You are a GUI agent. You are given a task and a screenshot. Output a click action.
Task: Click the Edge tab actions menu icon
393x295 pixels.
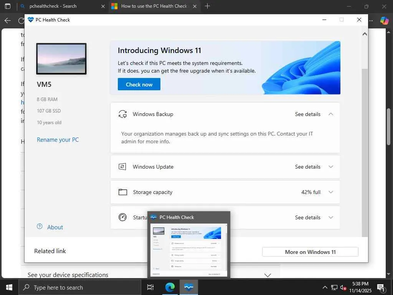click(x=8, y=6)
